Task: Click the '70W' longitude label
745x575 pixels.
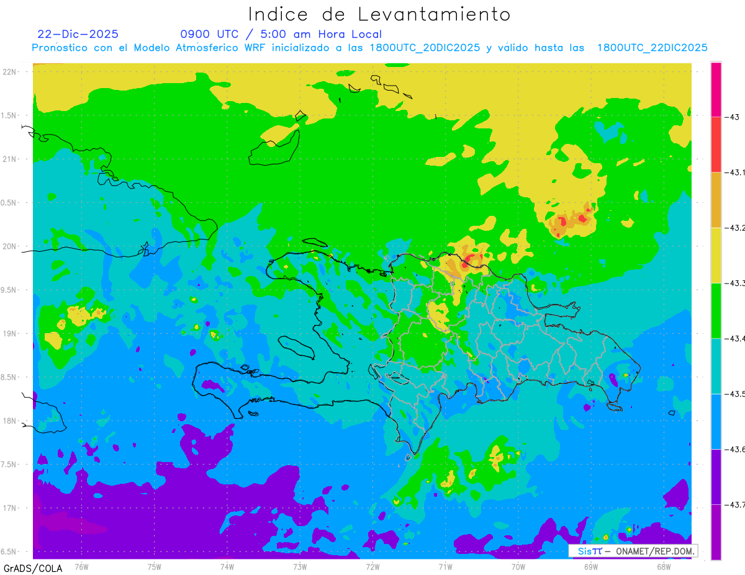Action: tap(518, 566)
